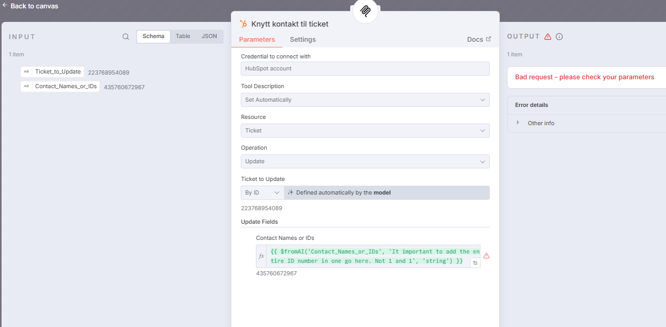Screen dimensions: 666x327
Task: Click the HubSpot logo beside the node title
Action: click(243, 24)
